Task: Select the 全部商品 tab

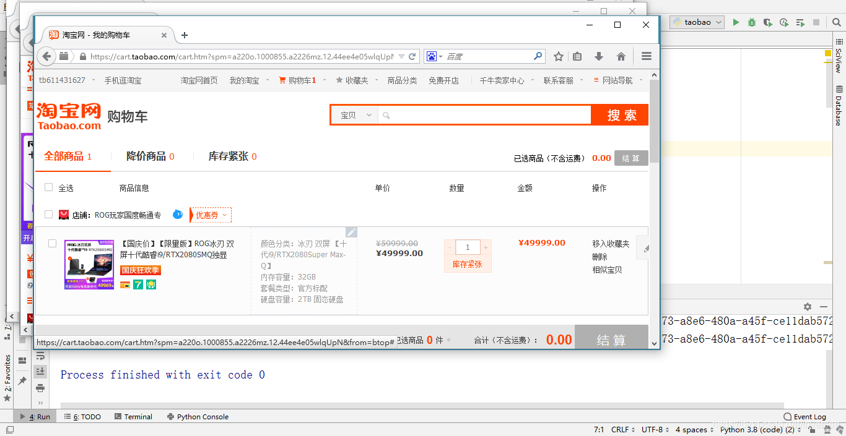Action: pyautogui.click(x=68, y=156)
